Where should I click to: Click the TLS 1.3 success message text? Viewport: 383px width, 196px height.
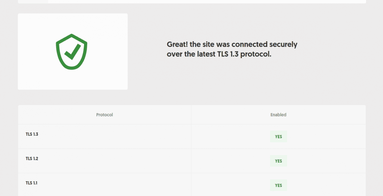coord(232,49)
